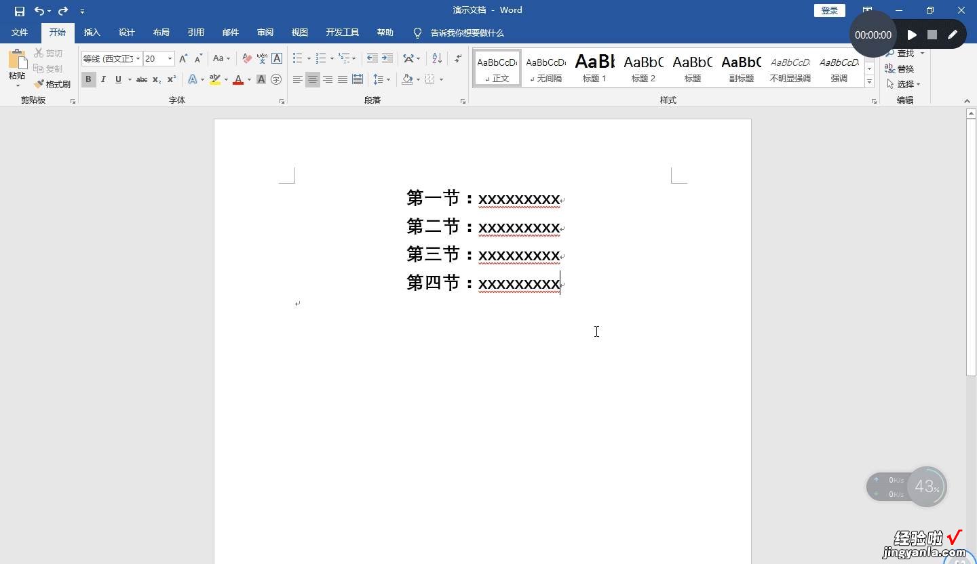Open line spacing dropdown
977x564 pixels.
click(382, 79)
